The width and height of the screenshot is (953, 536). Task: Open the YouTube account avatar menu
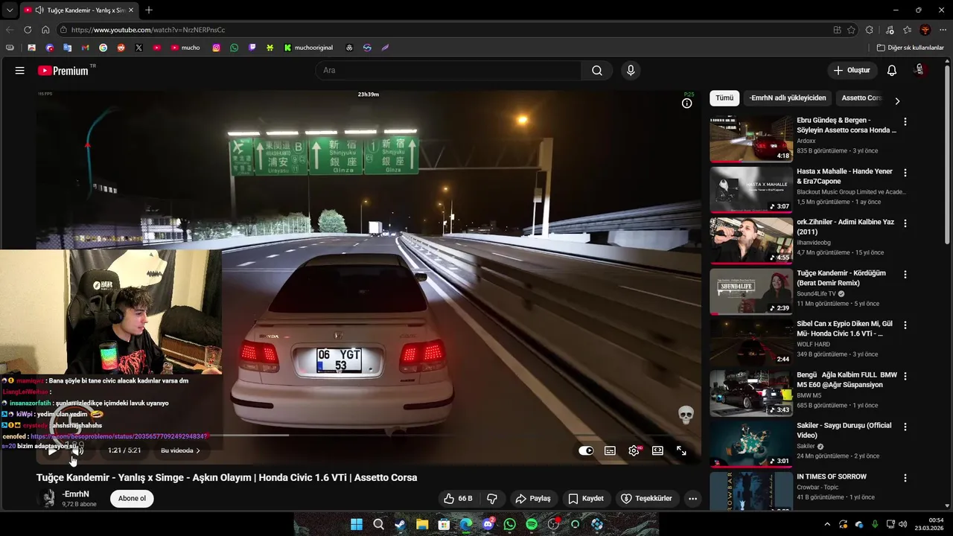(x=919, y=70)
